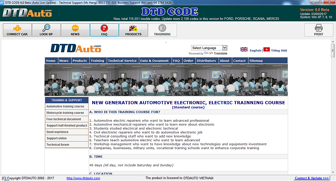This screenshot has height=181, width=336.
Task: Click the DTD CODE title banner
Action: (170, 12)
